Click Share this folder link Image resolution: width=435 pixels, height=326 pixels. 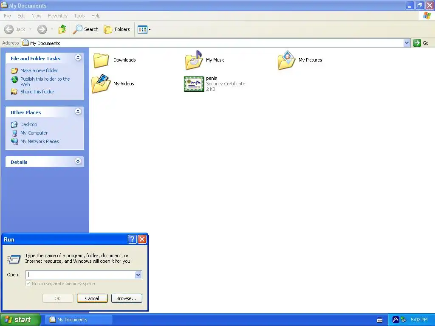click(x=37, y=92)
